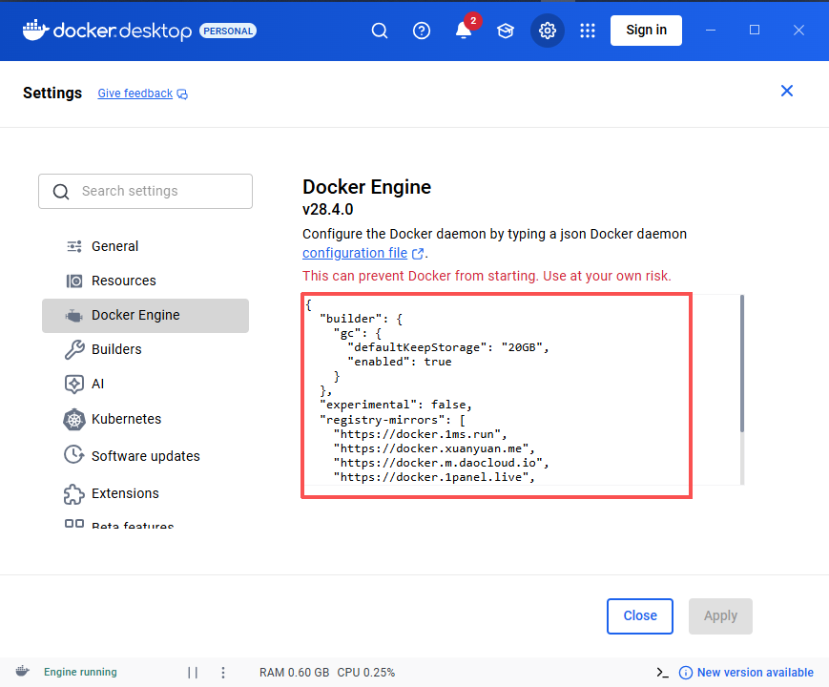Click the AI sparkle icon
The image size is (829, 687).
pos(74,384)
